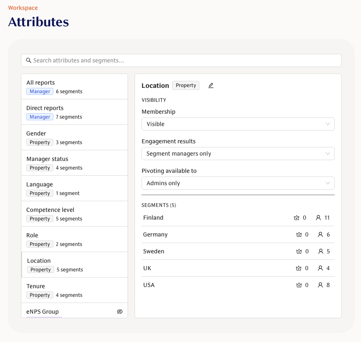Click the person members icon for Finland
361x342 pixels.
(318, 218)
